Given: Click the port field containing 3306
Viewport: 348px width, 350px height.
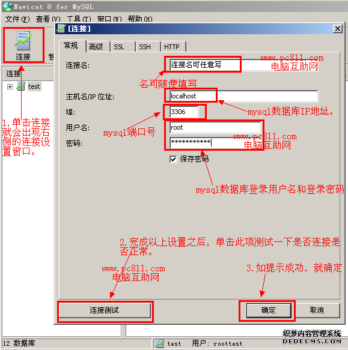Looking at the screenshot, I should [184, 112].
